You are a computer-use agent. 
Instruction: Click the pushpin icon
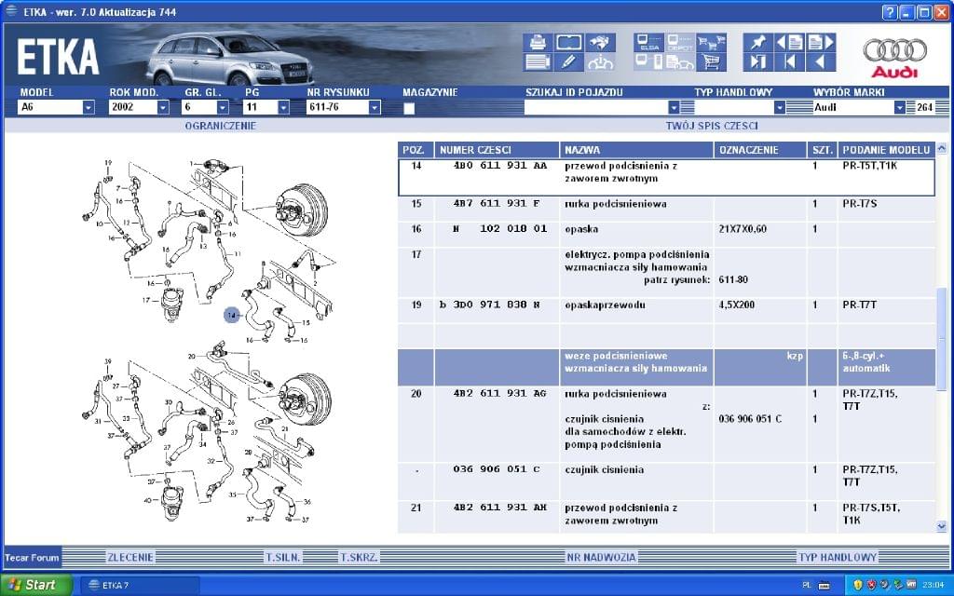tap(758, 43)
